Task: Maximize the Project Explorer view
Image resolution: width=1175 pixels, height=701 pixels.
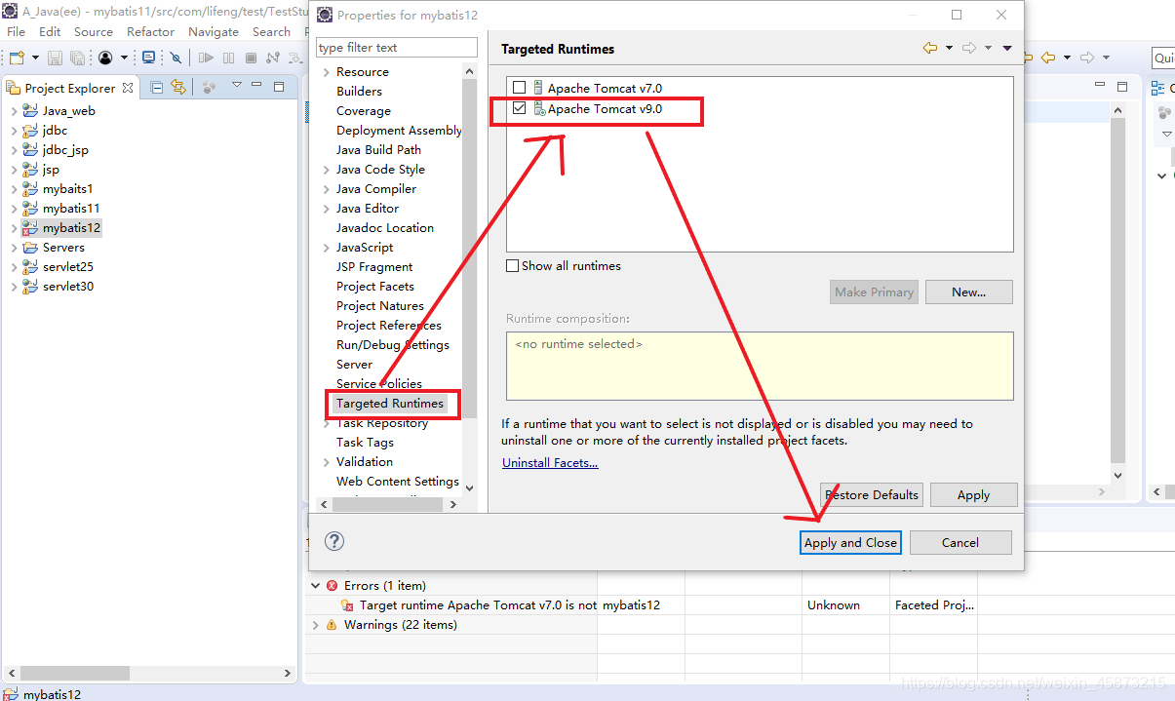Action: tap(279, 87)
